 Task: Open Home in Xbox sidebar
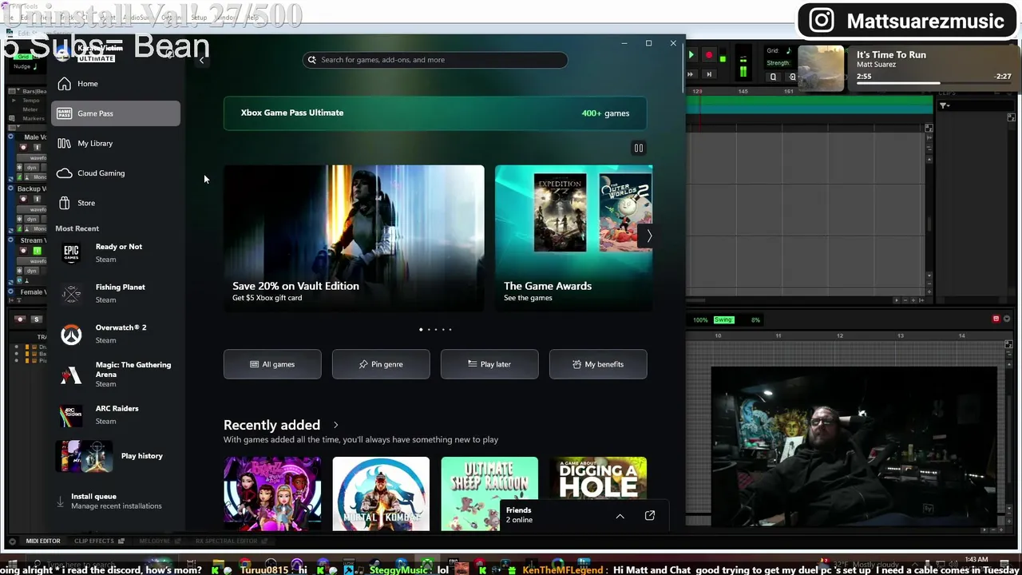[x=116, y=84]
